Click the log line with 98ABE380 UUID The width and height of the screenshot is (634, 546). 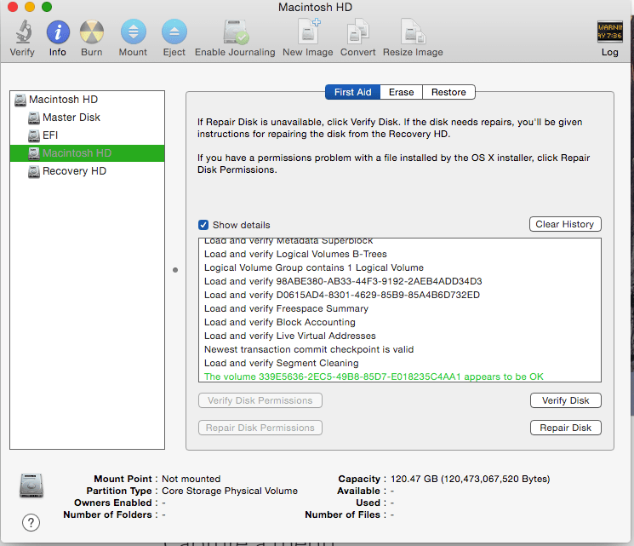343,281
